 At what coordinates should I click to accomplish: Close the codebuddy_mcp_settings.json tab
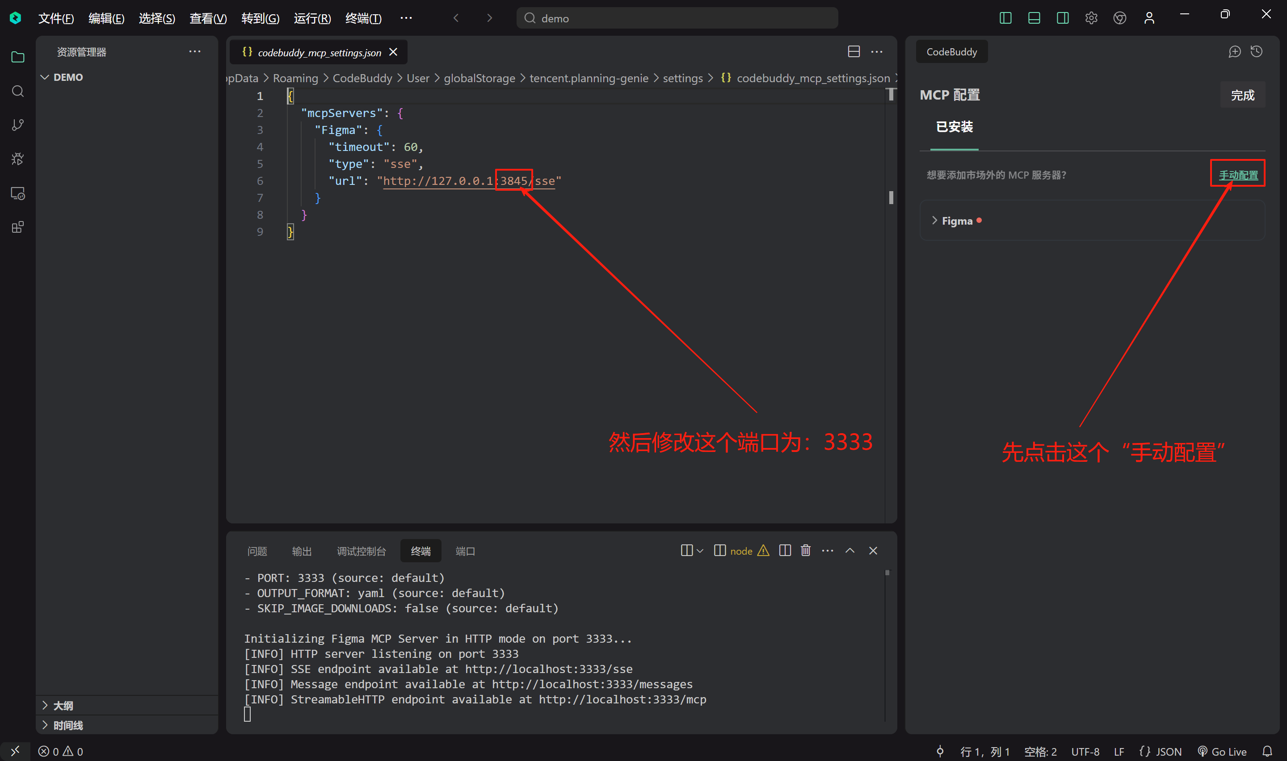(x=393, y=52)
